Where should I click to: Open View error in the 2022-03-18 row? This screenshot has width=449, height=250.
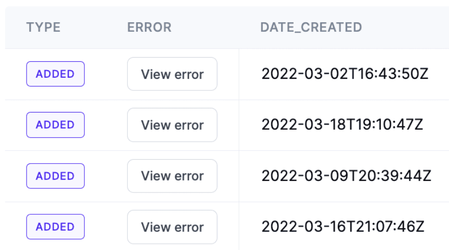pyautogui.click(x=172, y=125)
